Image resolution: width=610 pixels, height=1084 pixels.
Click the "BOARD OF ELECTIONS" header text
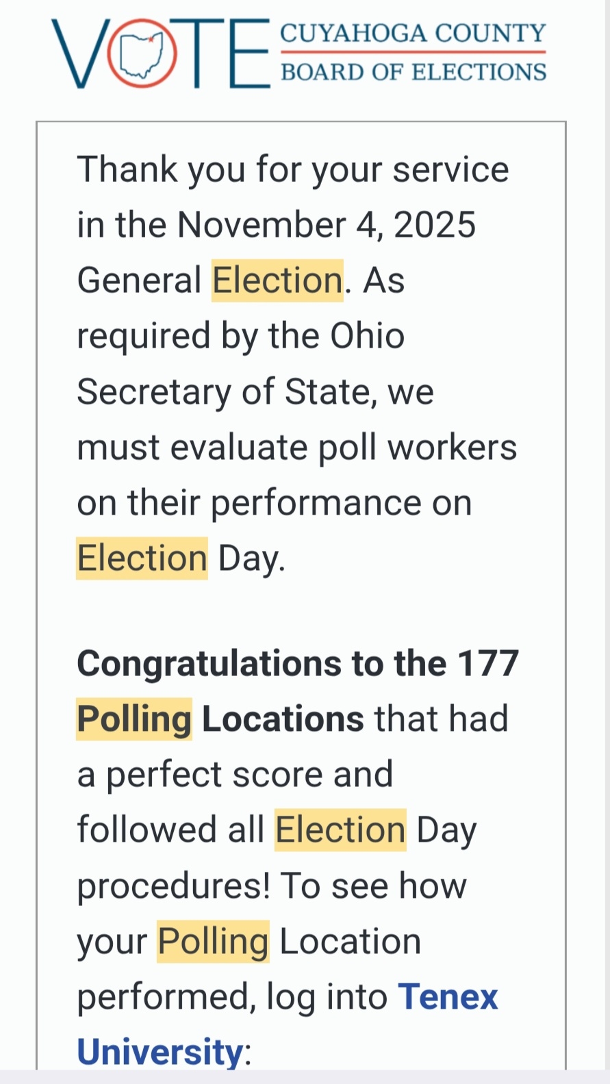coord(413,72)
